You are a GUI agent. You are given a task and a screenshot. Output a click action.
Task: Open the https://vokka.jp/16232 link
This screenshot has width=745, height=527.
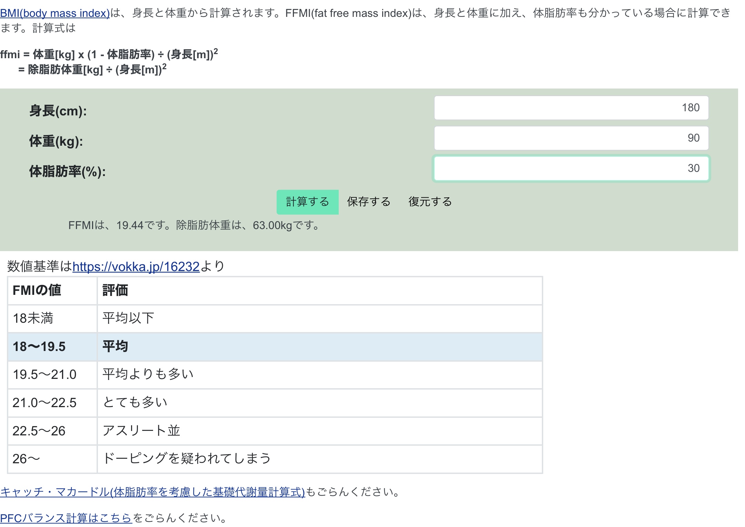coord(136,267)
